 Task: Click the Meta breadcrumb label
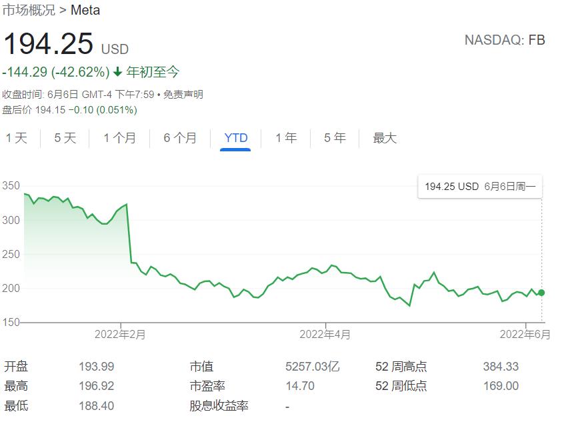(x=85, y=11)
